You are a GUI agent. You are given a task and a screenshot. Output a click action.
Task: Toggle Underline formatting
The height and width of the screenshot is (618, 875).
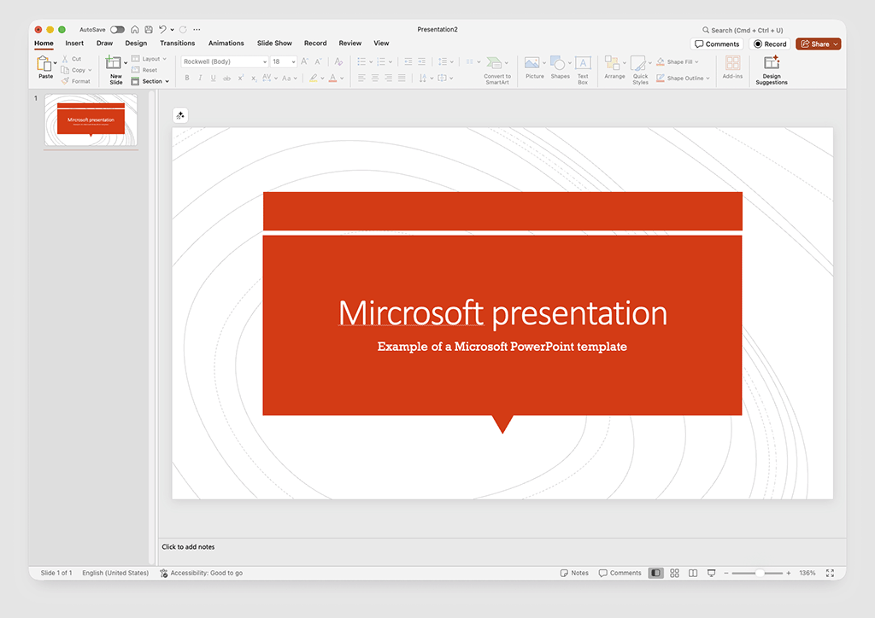(x=213, y=78)
